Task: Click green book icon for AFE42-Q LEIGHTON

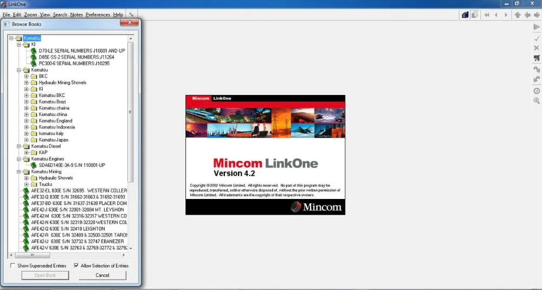Action: tap(26, 229)
